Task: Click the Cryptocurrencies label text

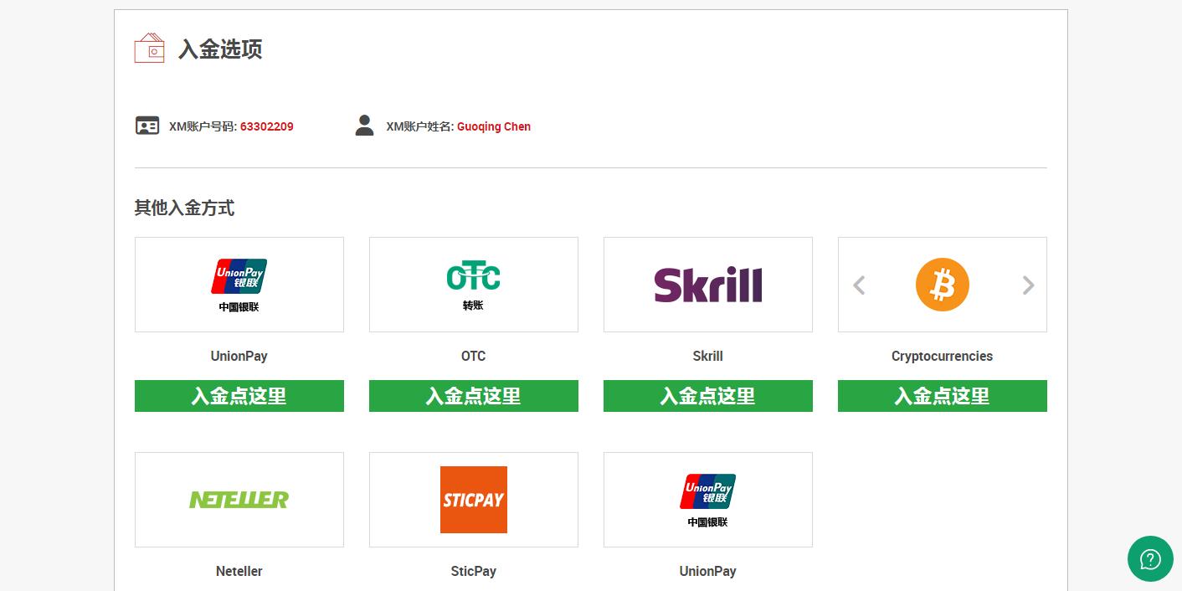Action: [x=943, y=356]
